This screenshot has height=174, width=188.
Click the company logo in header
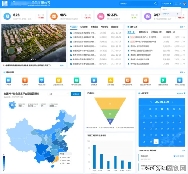[x=4, y=3]
